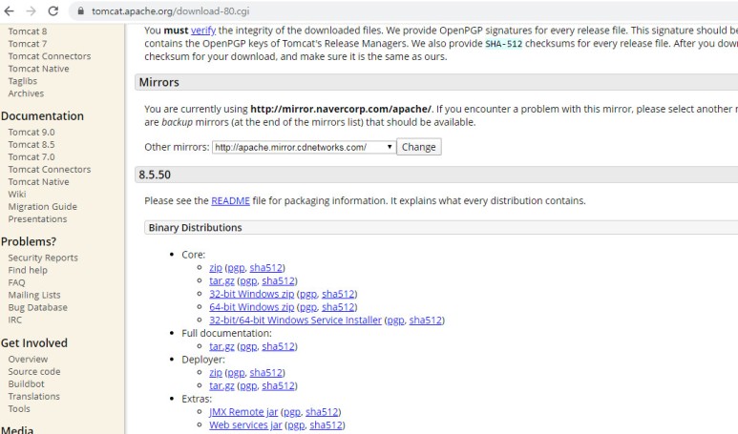Open Translations in the sidebar
The image size is (738, 434).
(x=33, y=397)
